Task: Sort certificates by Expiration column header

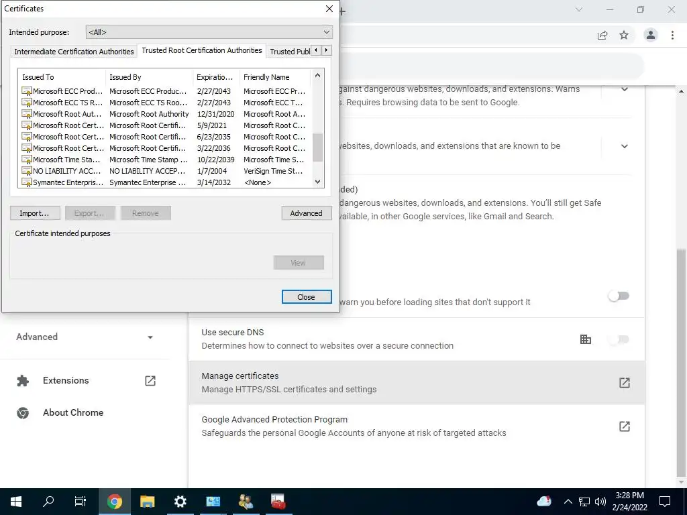Action: coord(216,77)
